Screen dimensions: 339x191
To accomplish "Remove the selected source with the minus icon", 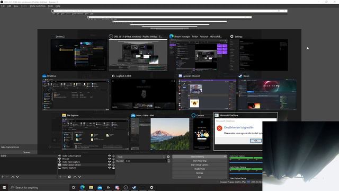I will 65,177.
